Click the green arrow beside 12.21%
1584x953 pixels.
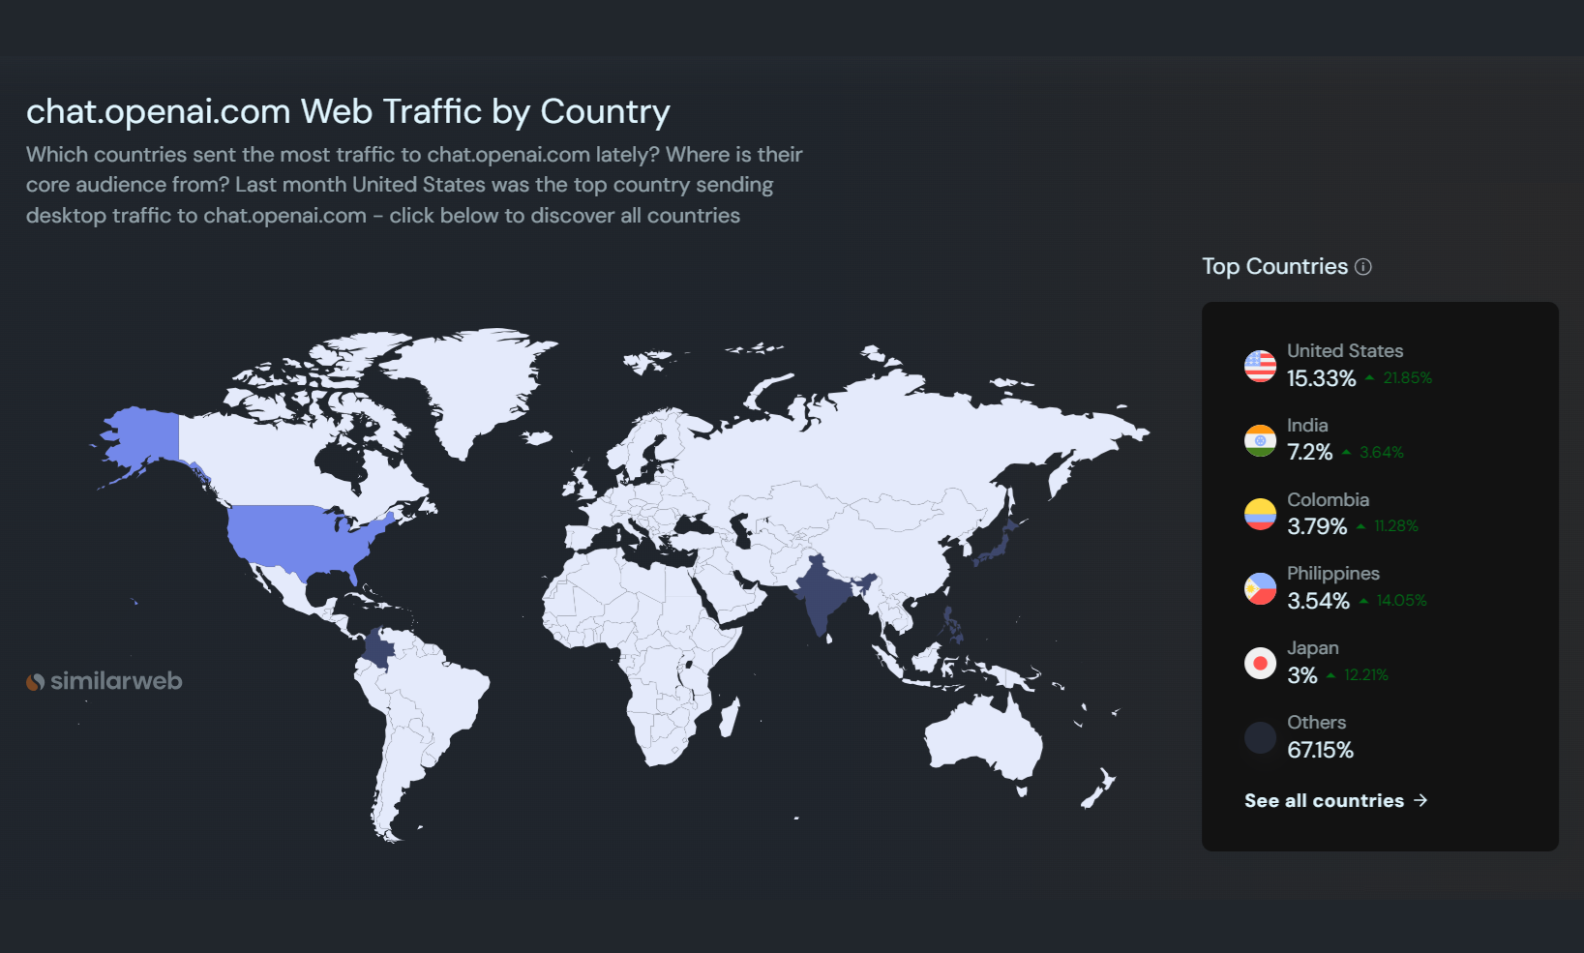pyautogui.click(x=1330, y=675)
